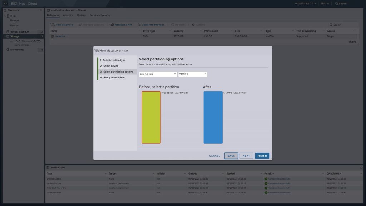Select the Host icon in the Navigator
The width and height of the screenshot is (366, 206).
coord(8,16)
